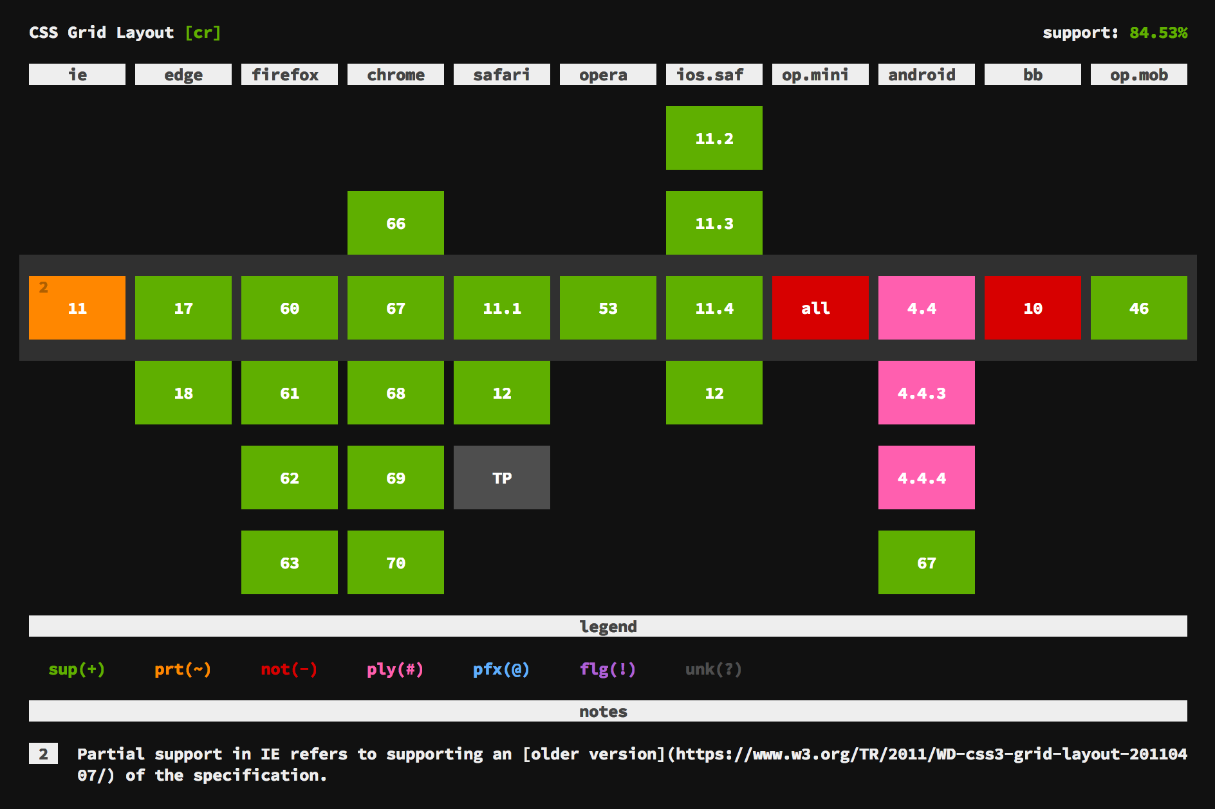
Task: Click the green android 67 cell
Action: [927, 562]
